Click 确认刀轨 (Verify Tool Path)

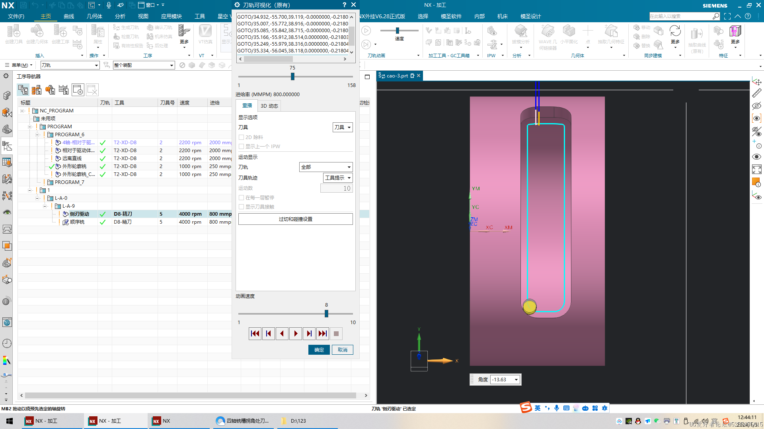point(160,27)
